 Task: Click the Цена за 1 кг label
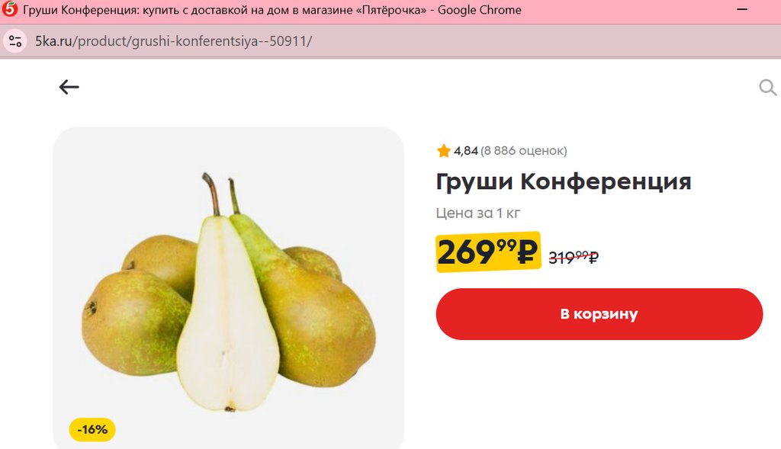coord(477,213)
